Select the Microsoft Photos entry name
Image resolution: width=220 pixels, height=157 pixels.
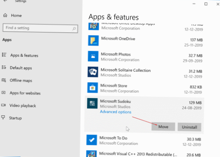pyautogui.click(x=116, y=54)
